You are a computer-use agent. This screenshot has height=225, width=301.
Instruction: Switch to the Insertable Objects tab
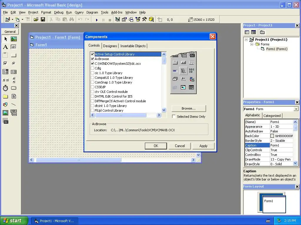coord(133,46)
